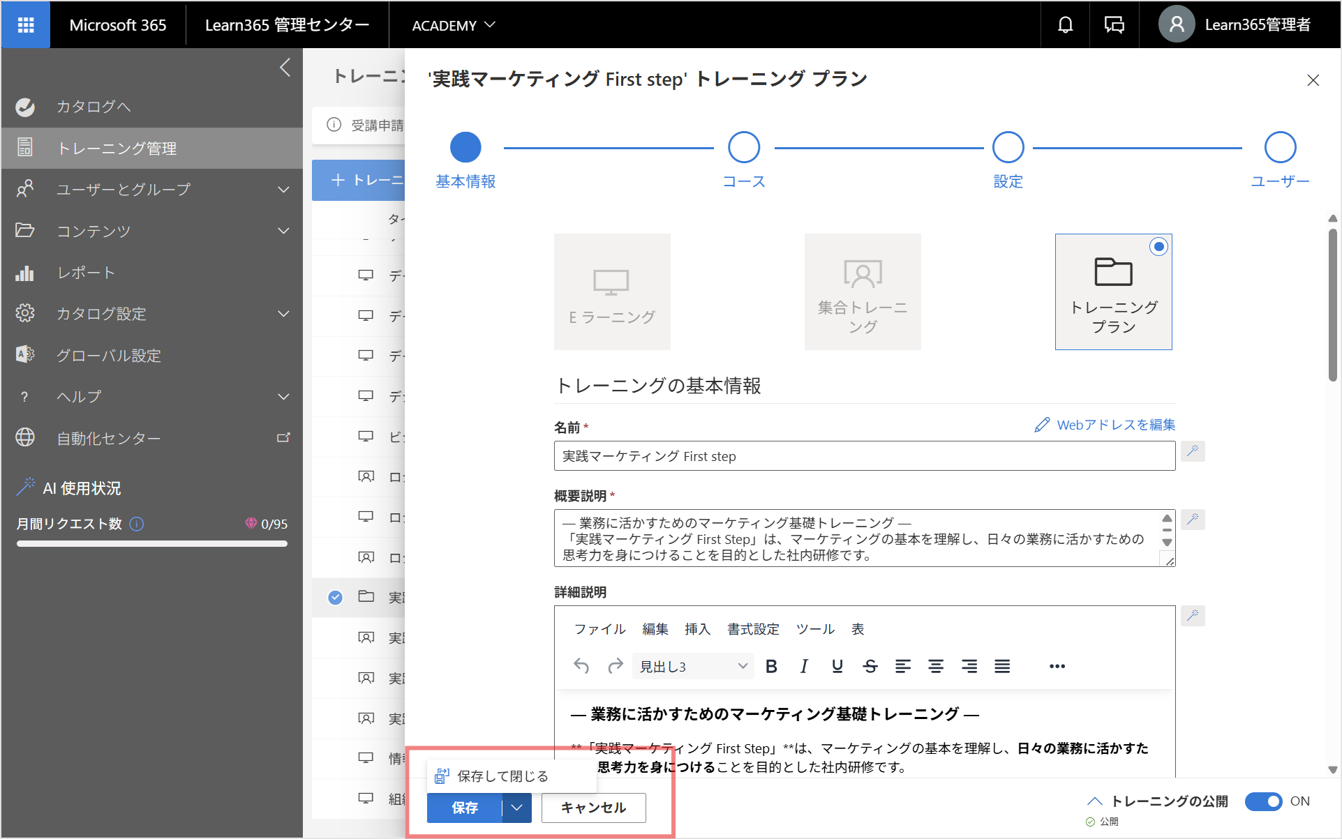
Task: Open the 挿入 editor menu
Action: click(x=697, y=629)
